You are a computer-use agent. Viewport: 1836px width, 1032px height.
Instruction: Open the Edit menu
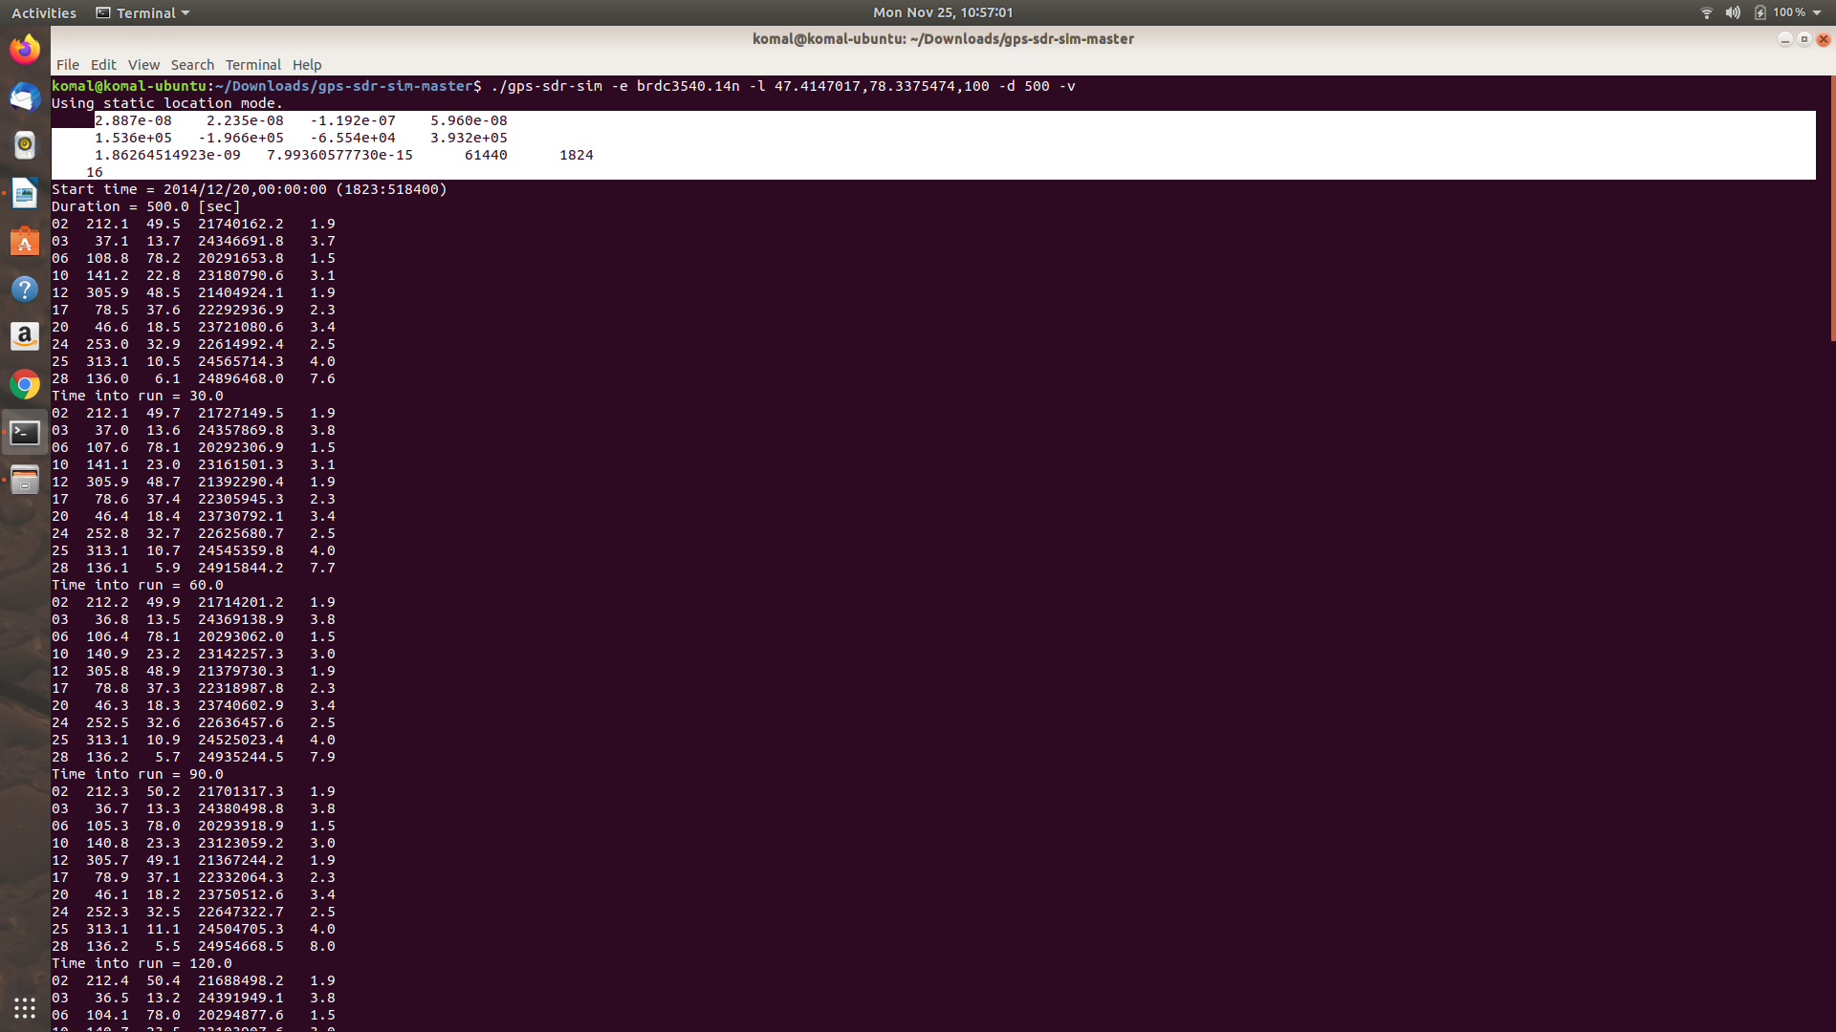[103, 65]
